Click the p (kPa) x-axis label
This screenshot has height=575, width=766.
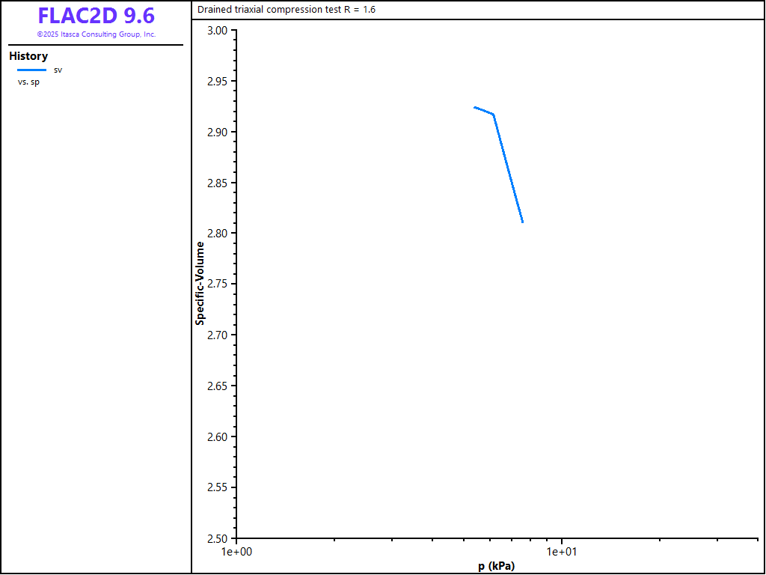[496, 566]
